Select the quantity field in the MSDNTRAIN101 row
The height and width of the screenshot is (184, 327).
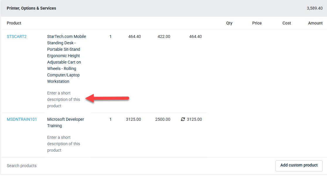coord(110,119)
